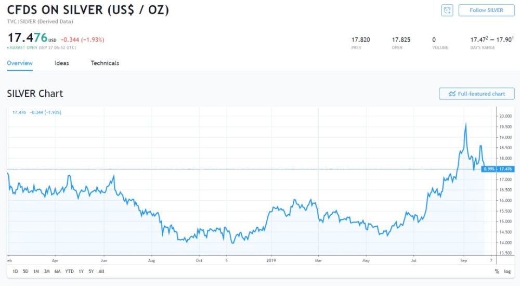Open the Technicals tab
Viewport: 520px width, 286px height.
pos(105,63)
